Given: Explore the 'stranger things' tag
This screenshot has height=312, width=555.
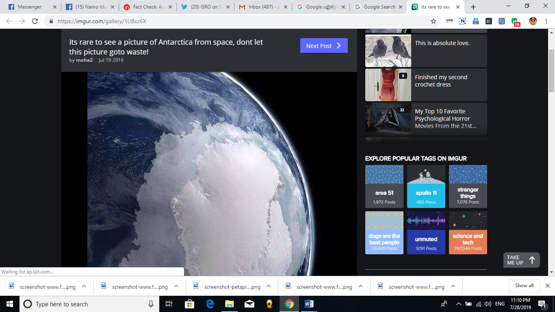Looking at the screenshot, I should (468, 186).
